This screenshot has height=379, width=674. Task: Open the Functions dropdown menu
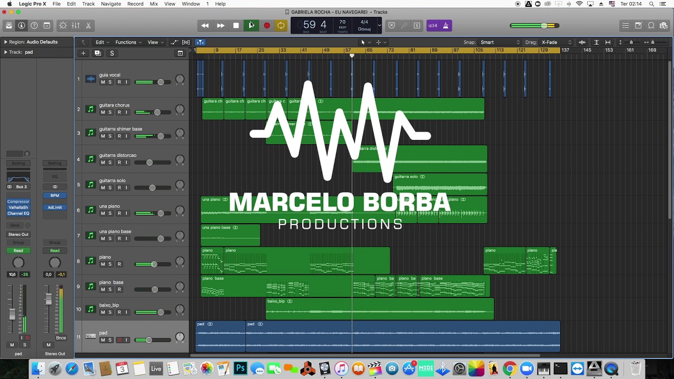coord(128,42)
